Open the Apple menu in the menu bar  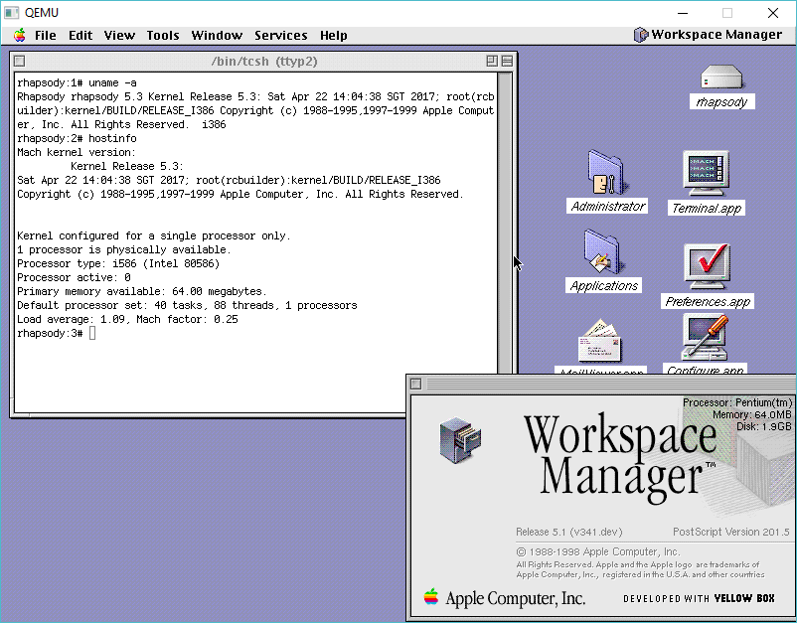pos(19,35)
